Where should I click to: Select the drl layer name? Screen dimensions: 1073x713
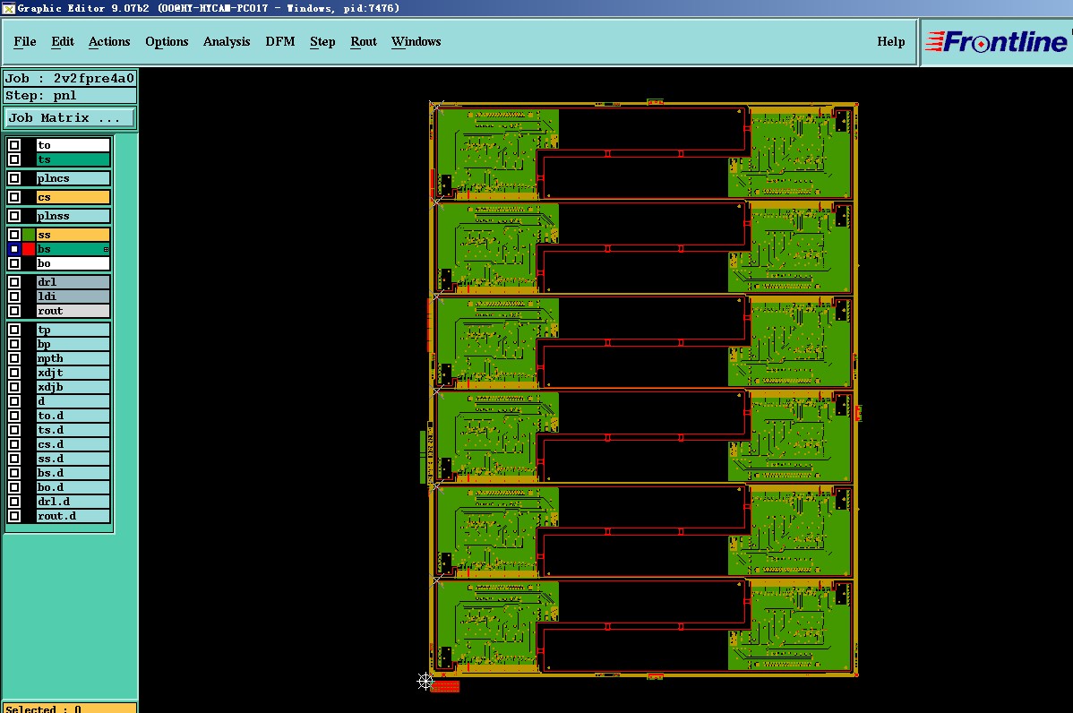click(x=73, y=282)
